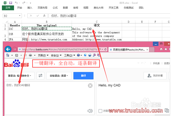Screen dimensions: 171x116
Task: Close the 百度在线翻译 browser tab
Action: [x=147, y=50]
